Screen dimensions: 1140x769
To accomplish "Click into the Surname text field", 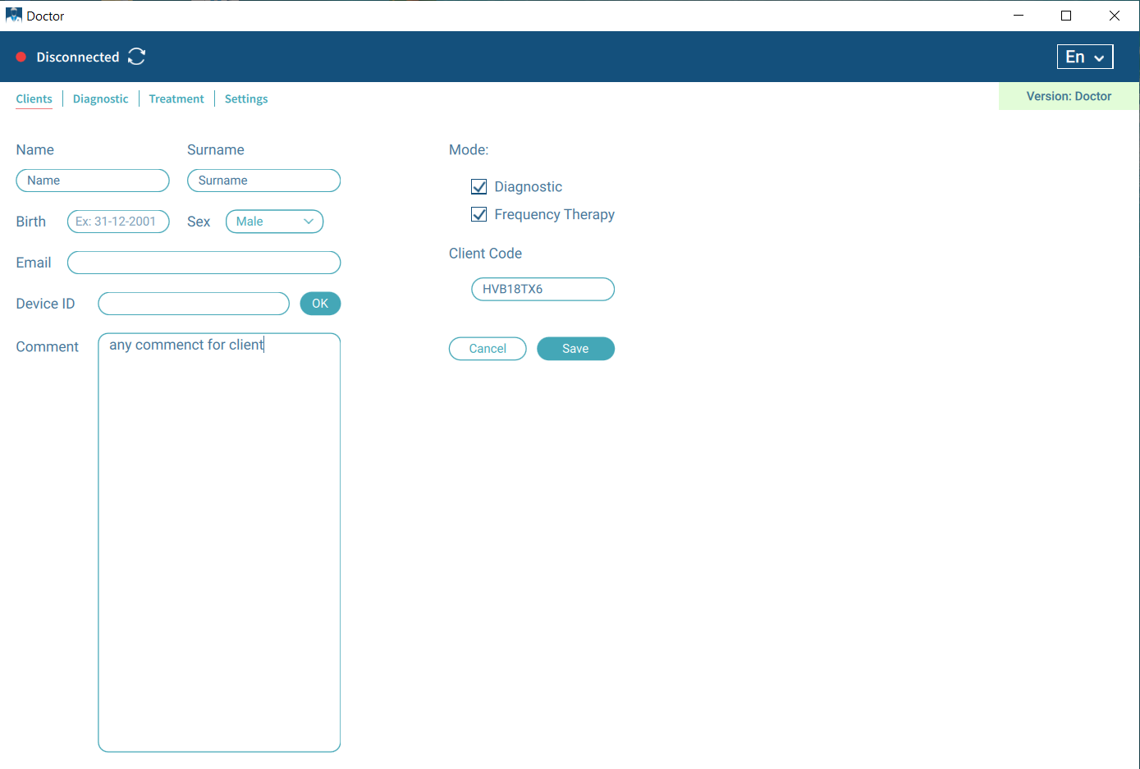I will click(263, 181).
